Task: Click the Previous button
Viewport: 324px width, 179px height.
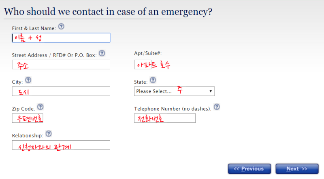Action: [249, 169]
